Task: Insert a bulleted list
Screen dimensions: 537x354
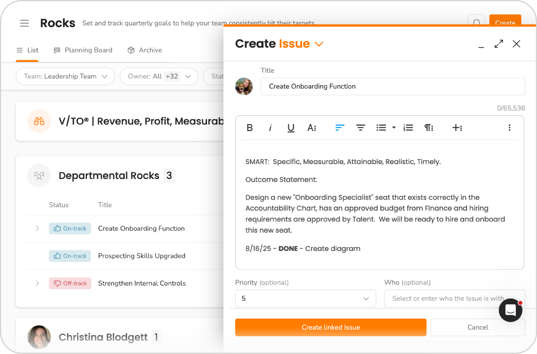Action: [381, 128]
